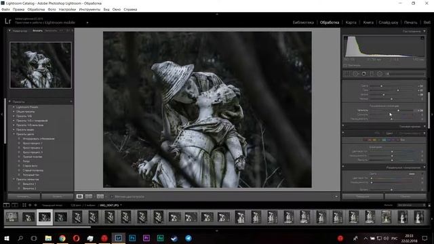Go to previous source with back arrow
The height and width of the screenshot is (244, 434).
(x=30, y=205)
